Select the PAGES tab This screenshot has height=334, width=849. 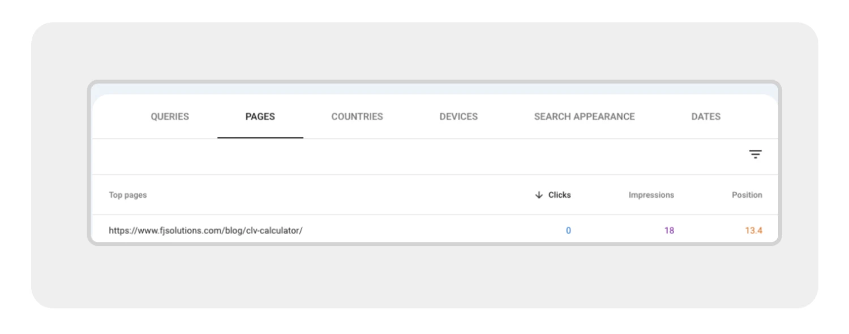(260, 116)
